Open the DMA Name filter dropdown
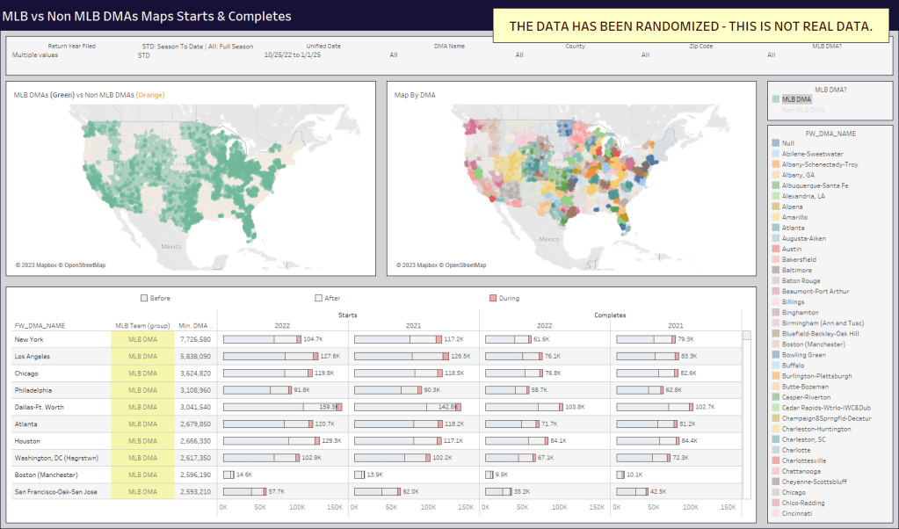Image resolution: width=899 pixels, height=529 pixels. [518, 54]
